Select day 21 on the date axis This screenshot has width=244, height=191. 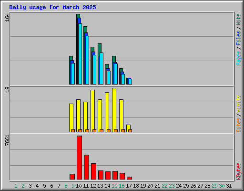pyautogui.click(x=157, y=186)
